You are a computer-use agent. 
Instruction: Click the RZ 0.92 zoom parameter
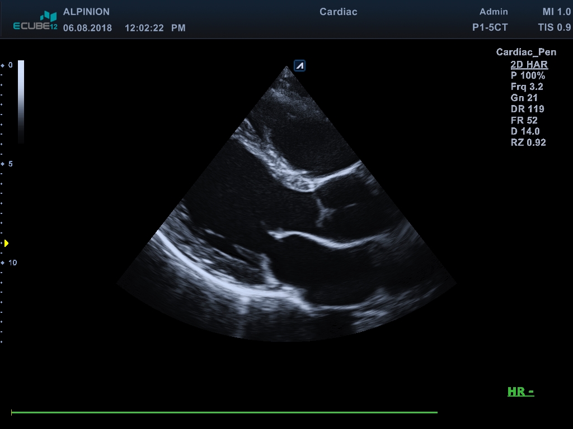[x=528, y=142]
